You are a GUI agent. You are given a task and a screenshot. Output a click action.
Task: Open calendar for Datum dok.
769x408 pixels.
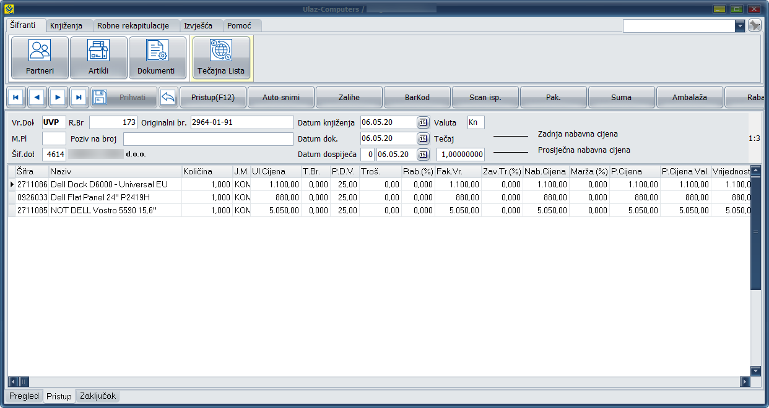point(423,138)
